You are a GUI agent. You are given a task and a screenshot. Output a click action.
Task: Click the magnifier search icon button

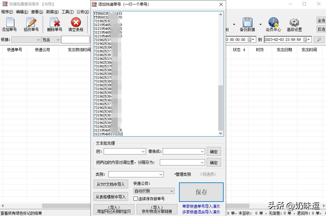coord(319,40)
